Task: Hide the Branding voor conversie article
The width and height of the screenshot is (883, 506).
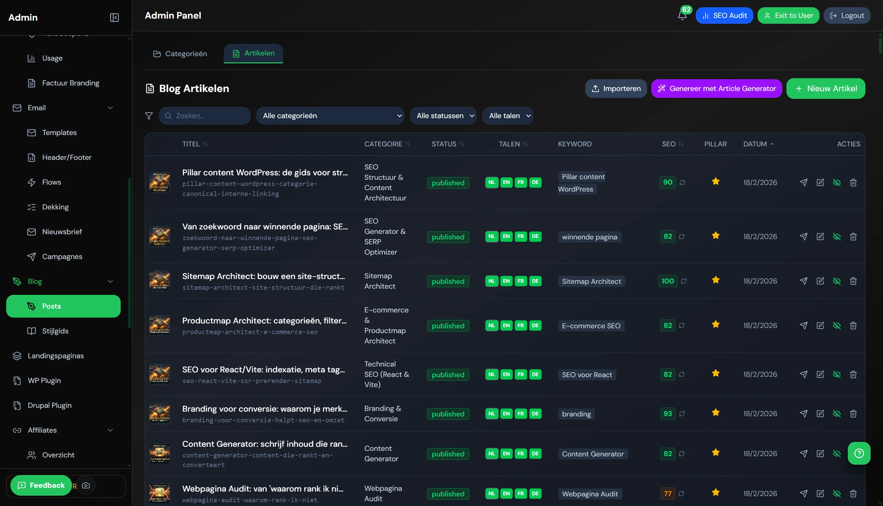Action: point(837,414)
